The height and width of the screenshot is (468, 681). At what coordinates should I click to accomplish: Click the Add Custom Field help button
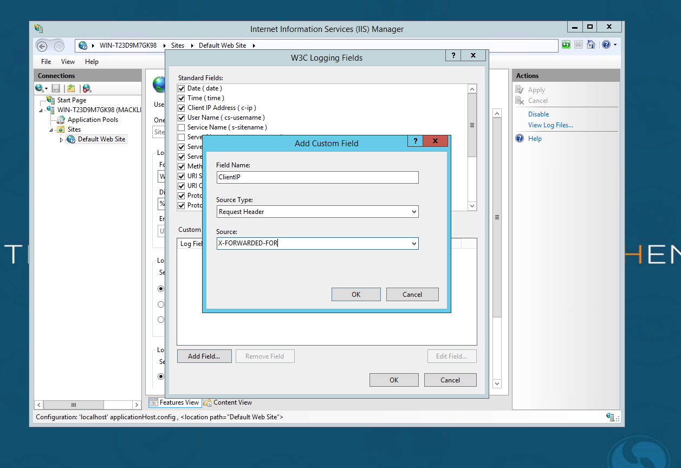(x=415, y=141)
